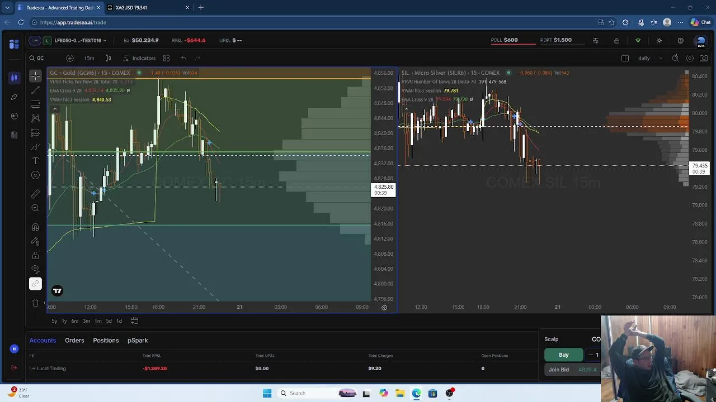Switch to the Accounts tab

pos(43,340)
